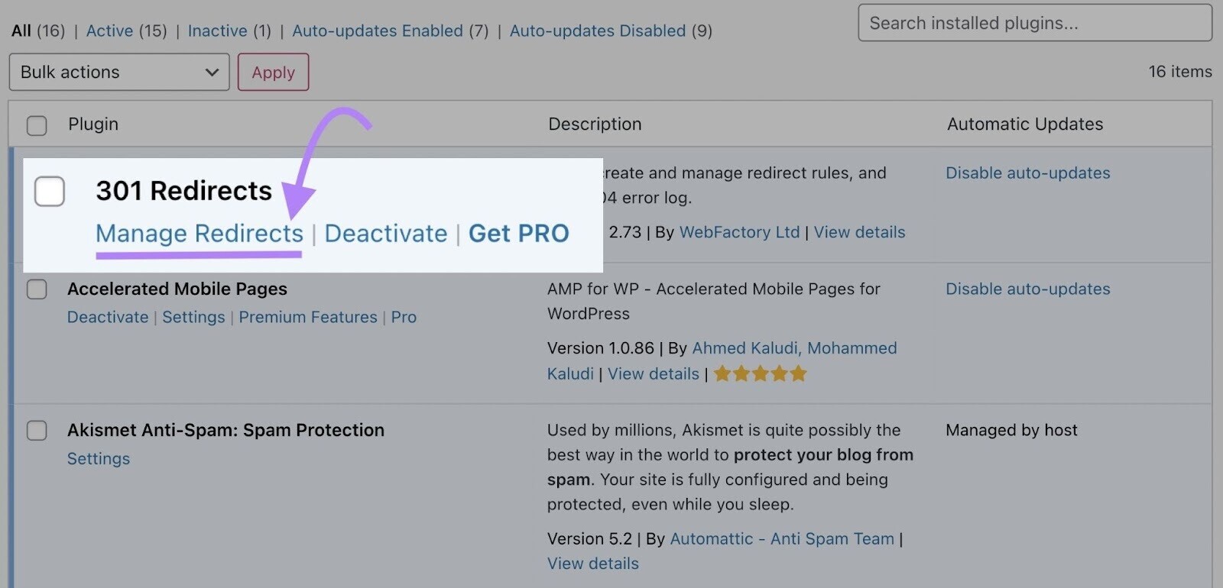The width and height of the screenshot is (1223, 588).
Task: Disable auto-updates for 301 Redirects
Action: pos(1027,173)
